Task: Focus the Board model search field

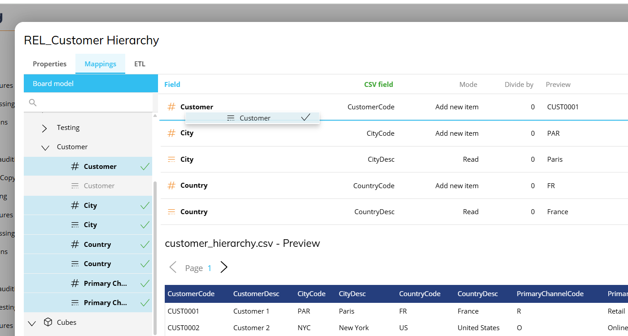Action: [88, 103]
